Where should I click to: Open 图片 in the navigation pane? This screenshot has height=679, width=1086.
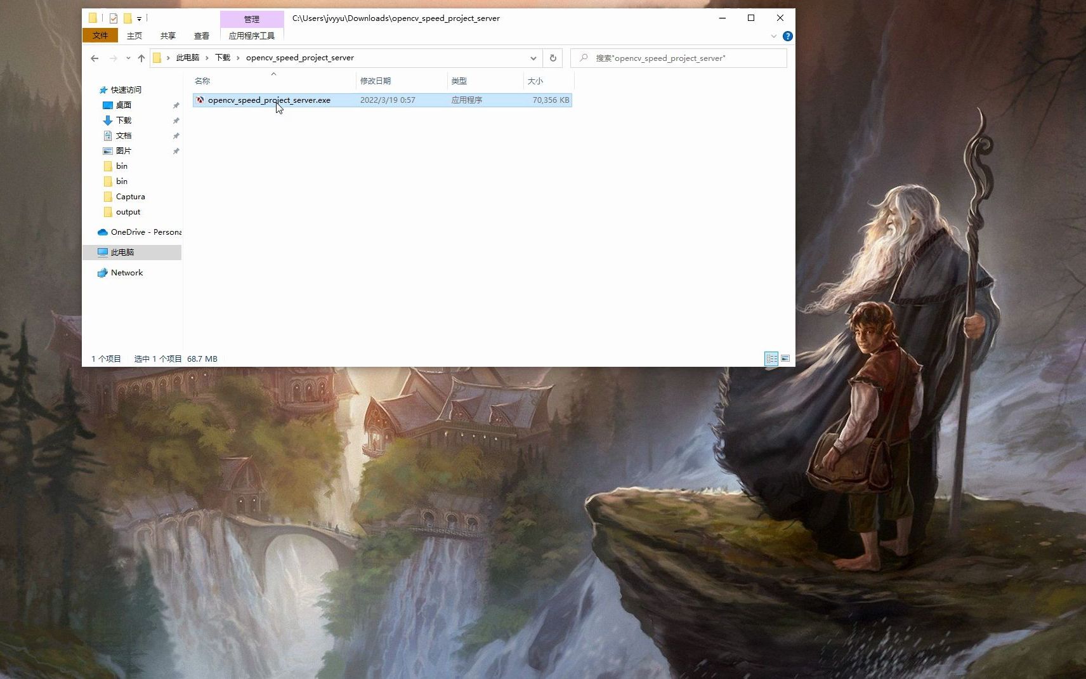tap(124, 151)
